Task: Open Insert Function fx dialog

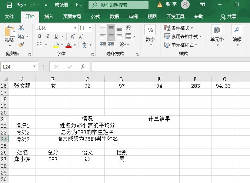Action: (x=83, y=67)
